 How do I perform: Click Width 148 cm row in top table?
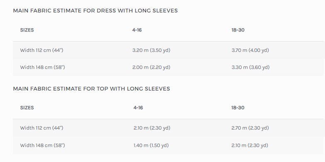click(x=168, y=145)
